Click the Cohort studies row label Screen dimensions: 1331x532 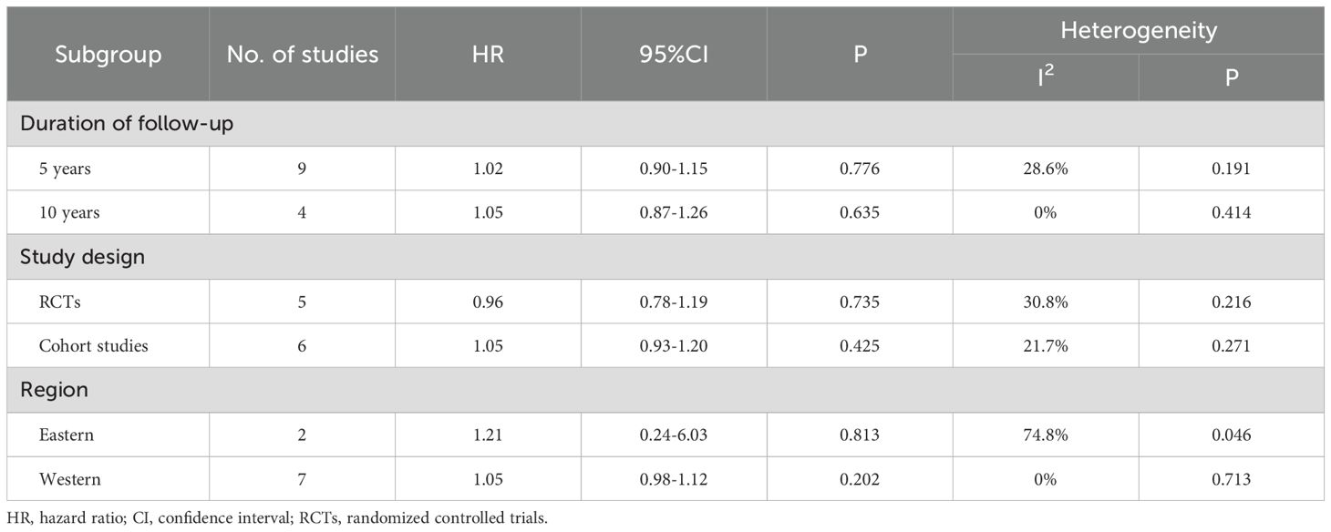(x=93, y=346)
